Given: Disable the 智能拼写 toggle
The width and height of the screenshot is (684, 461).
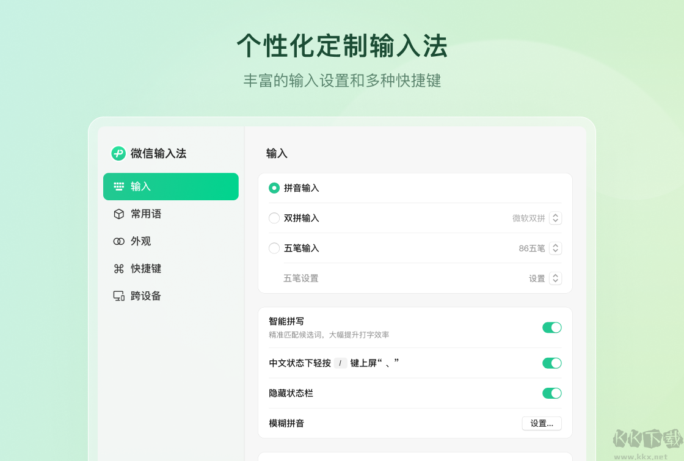Looking at the screenshot, I should pyautogui.click(x=551, y=327).
